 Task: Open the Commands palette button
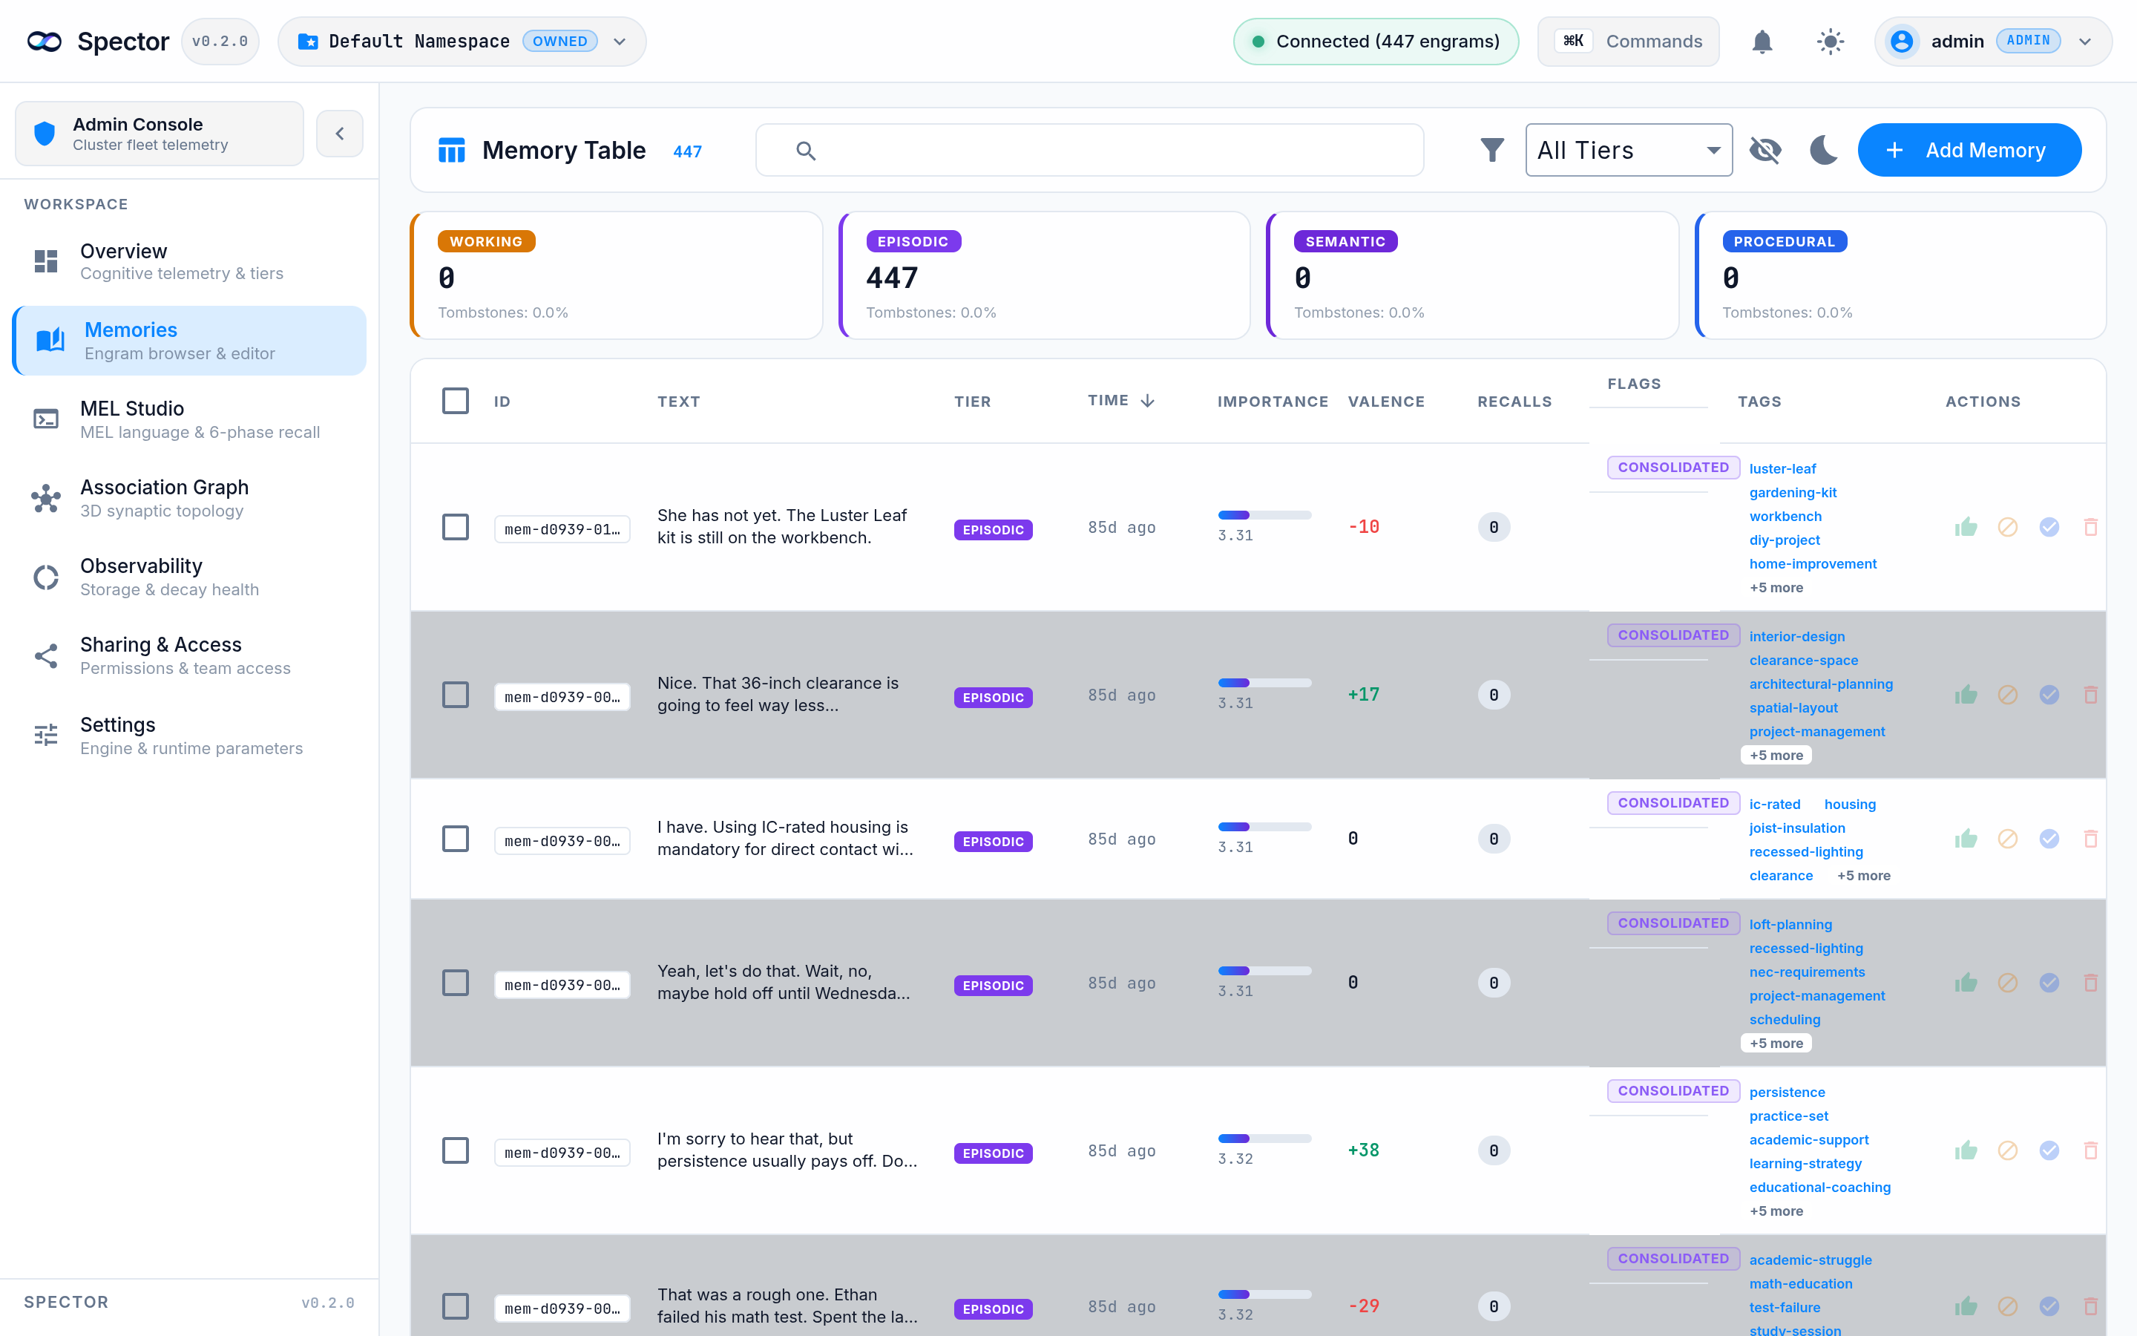coord(1629,42)
